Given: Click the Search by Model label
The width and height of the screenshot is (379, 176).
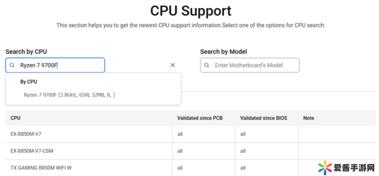Looking at the screenshot, I should (x=223, y=52).
